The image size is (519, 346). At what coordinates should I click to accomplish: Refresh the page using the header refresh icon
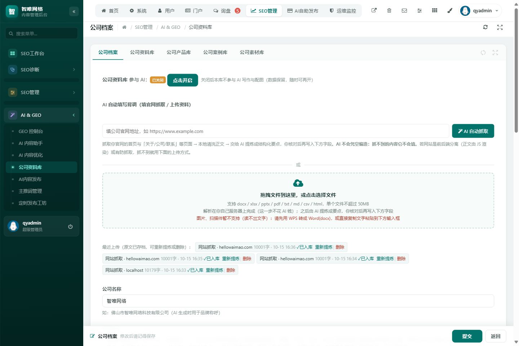(485, 27)
